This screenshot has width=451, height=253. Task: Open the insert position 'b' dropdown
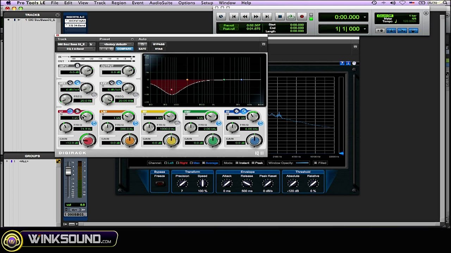(91, 44)
